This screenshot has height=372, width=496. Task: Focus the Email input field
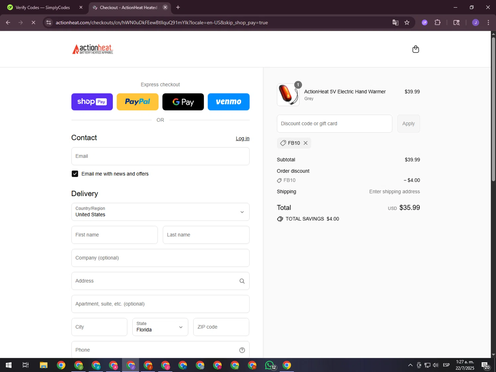[x=160, y=156]
